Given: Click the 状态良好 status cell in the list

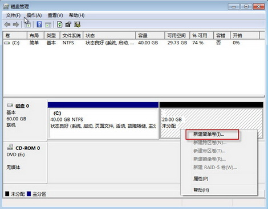Looking at the screenshot, I should [109, 43].
